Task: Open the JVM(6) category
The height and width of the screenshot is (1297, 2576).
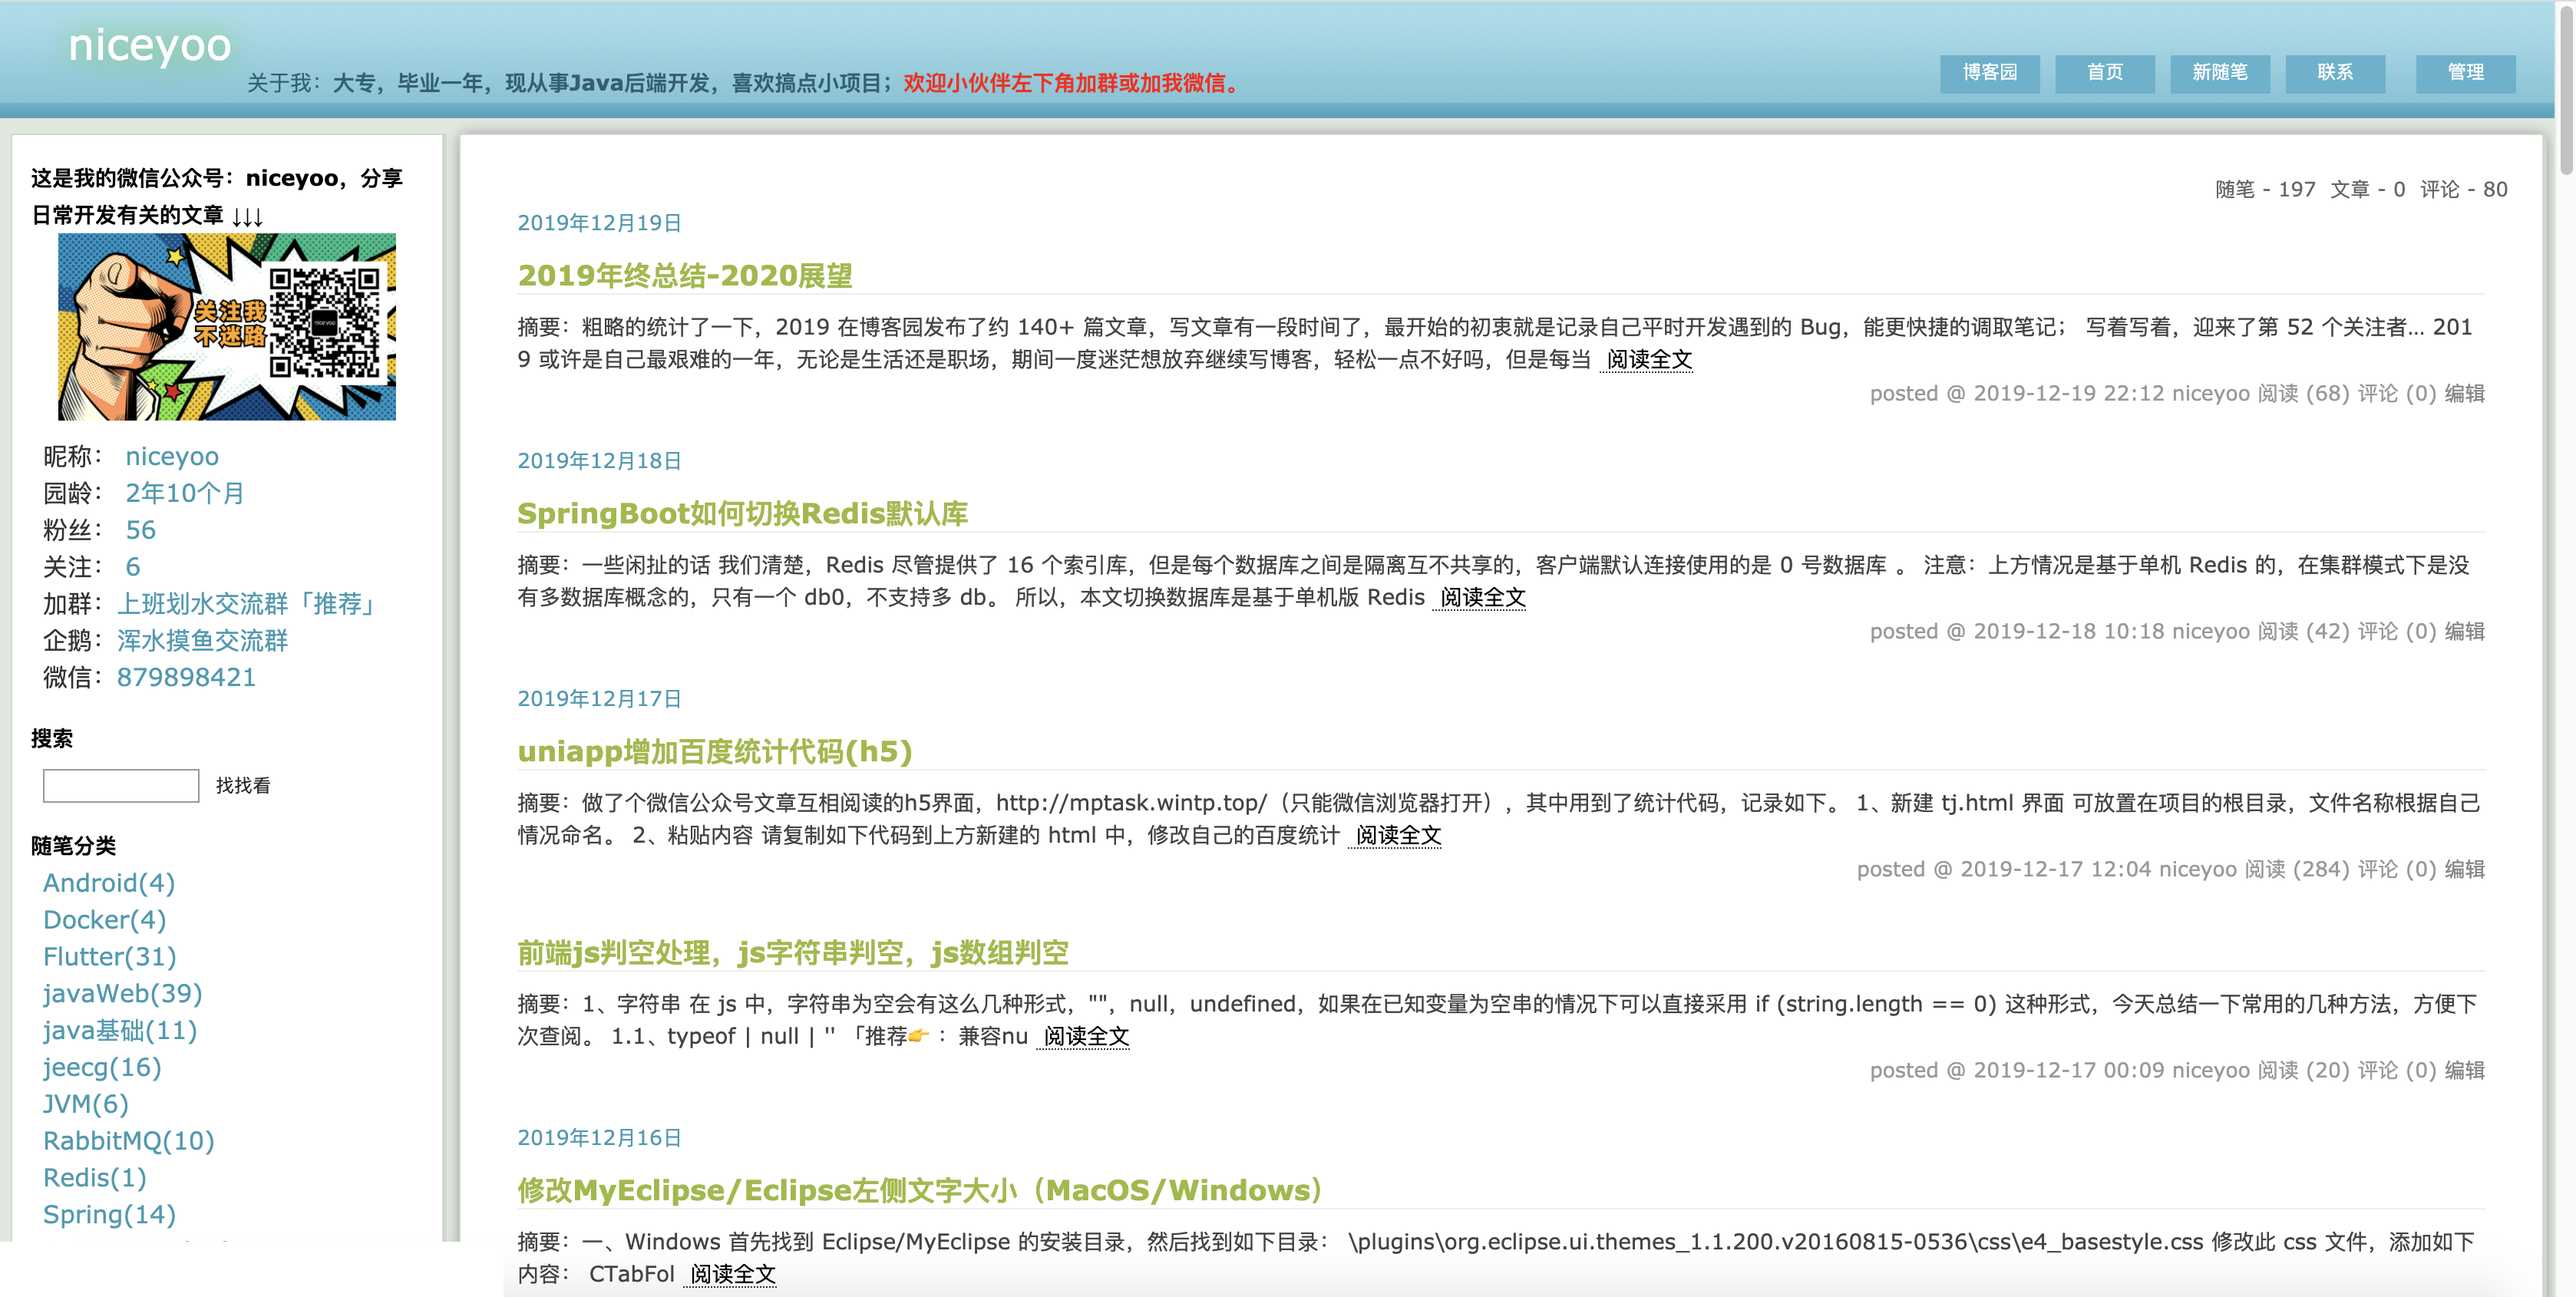Action: (86, 1104)
